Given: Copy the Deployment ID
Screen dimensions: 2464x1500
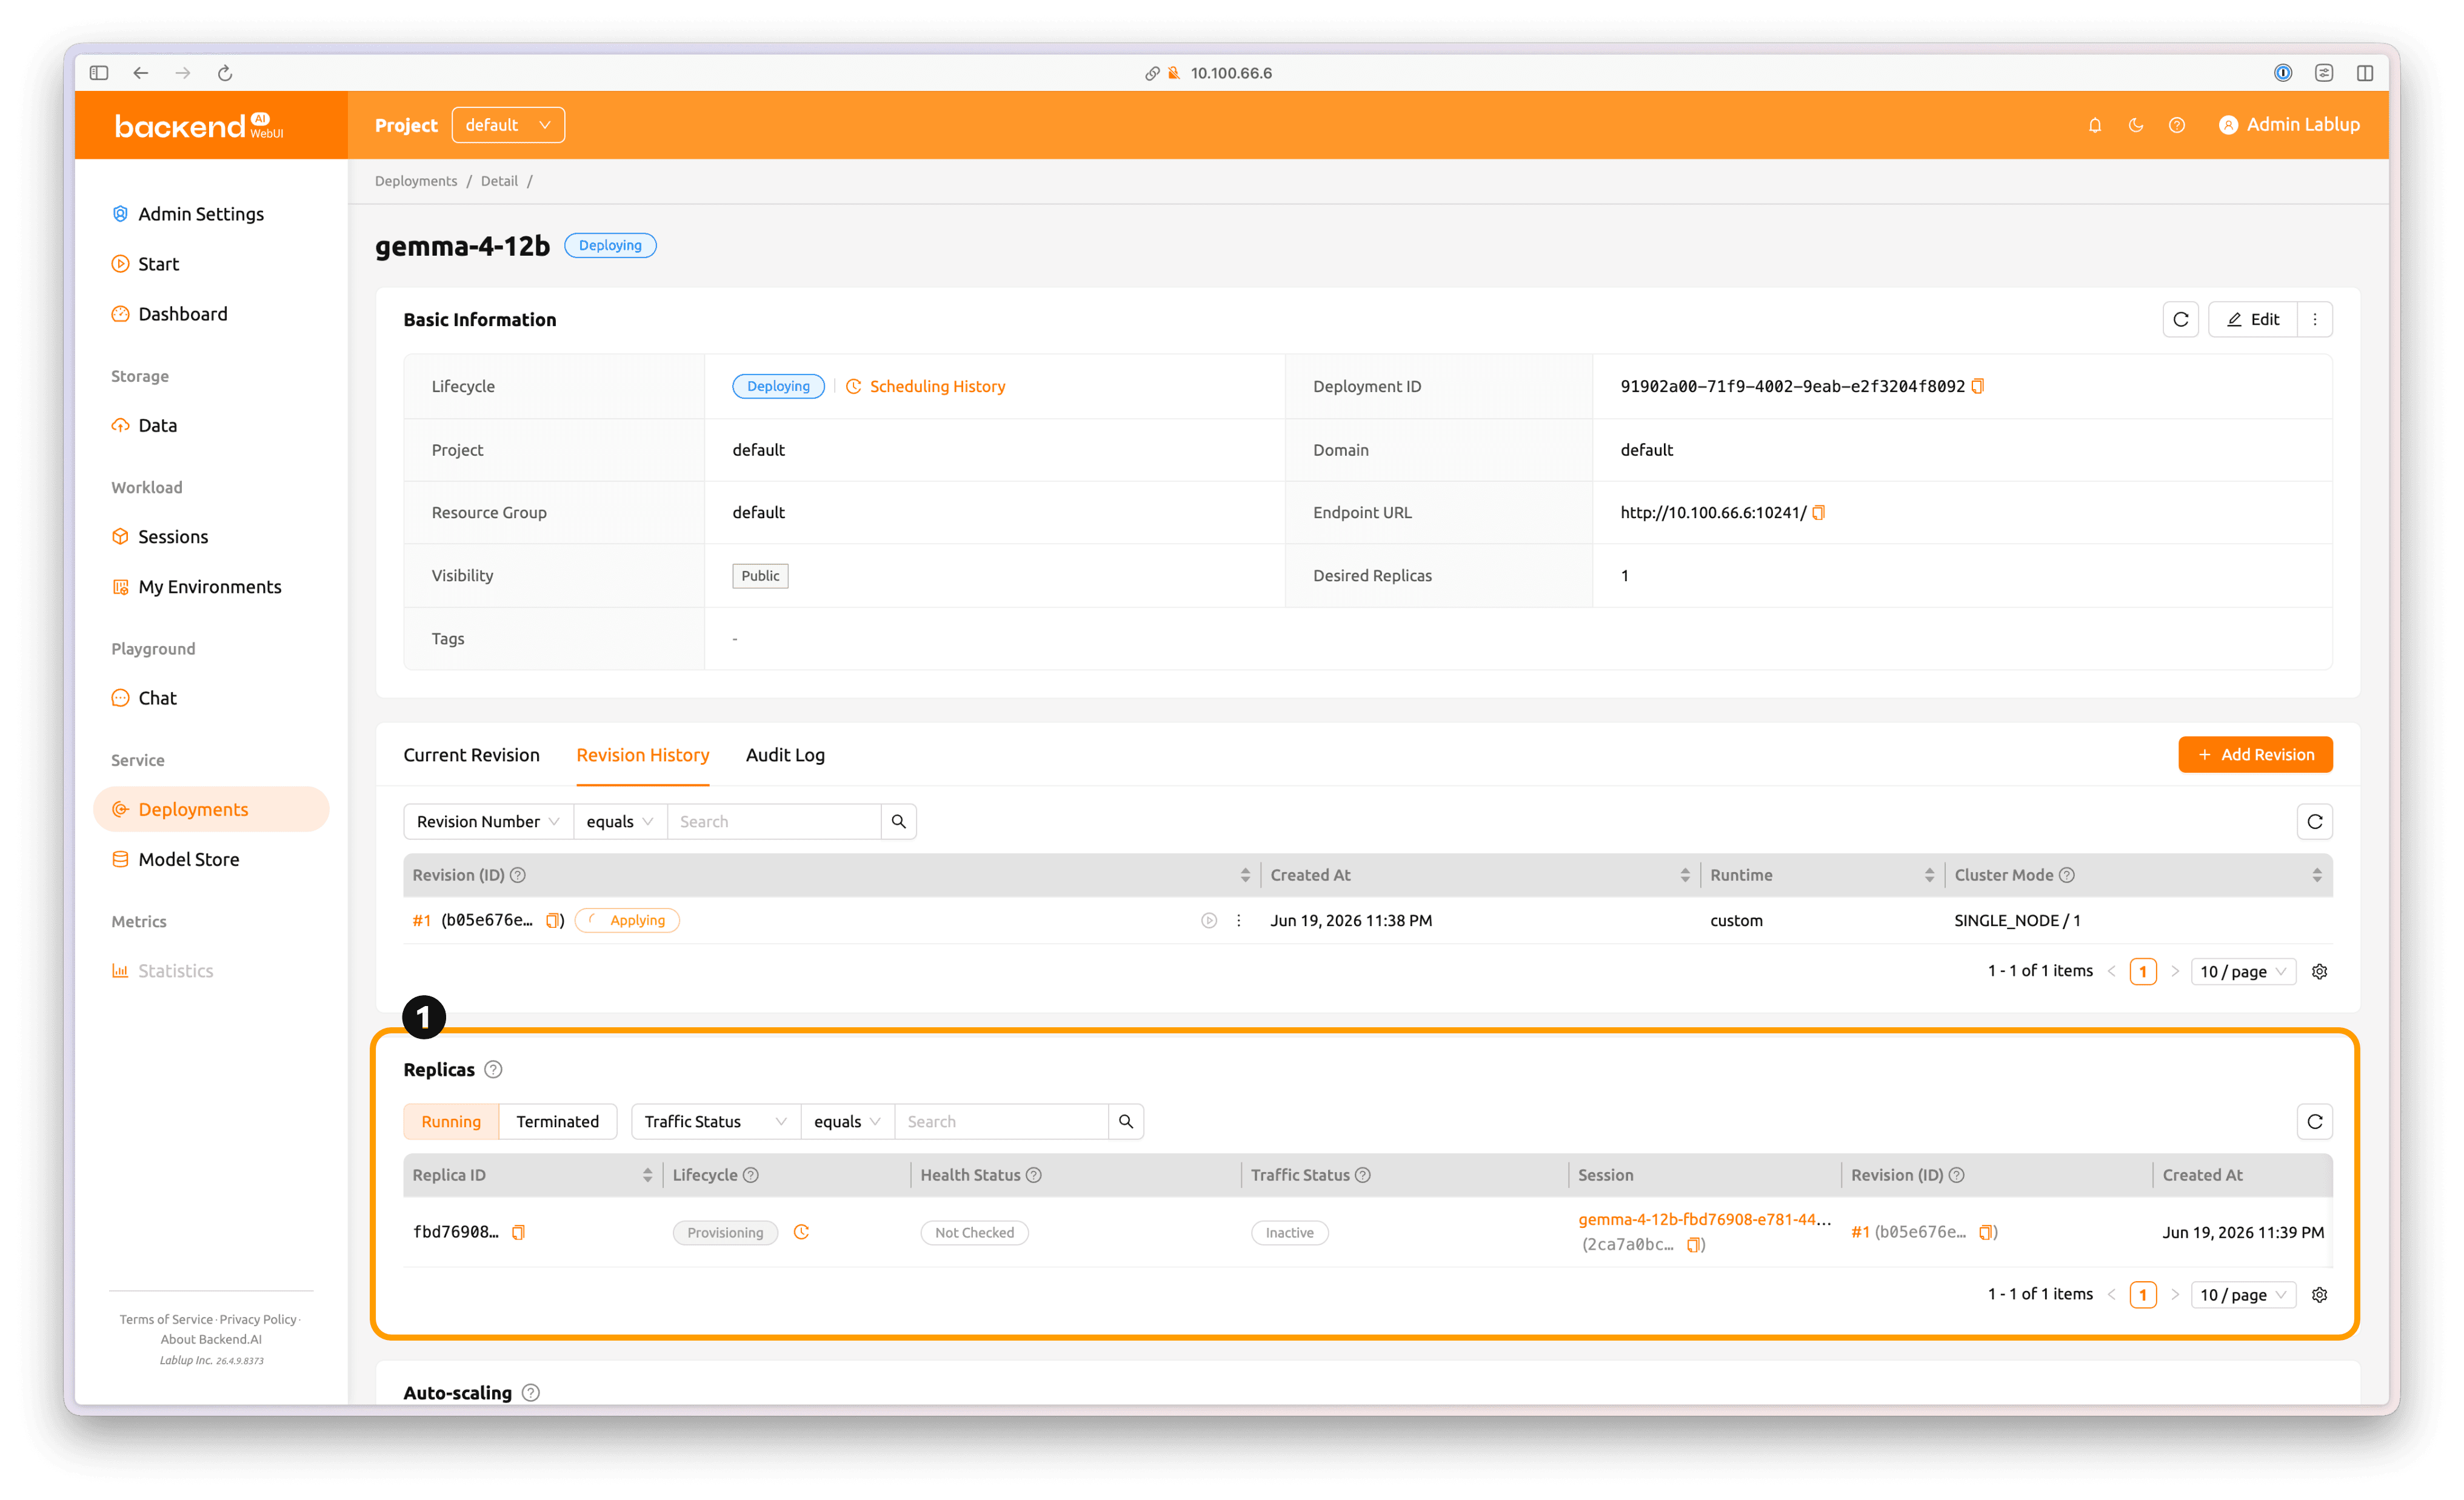Looking at the screenshot, I should click(x=1978, y=387).
